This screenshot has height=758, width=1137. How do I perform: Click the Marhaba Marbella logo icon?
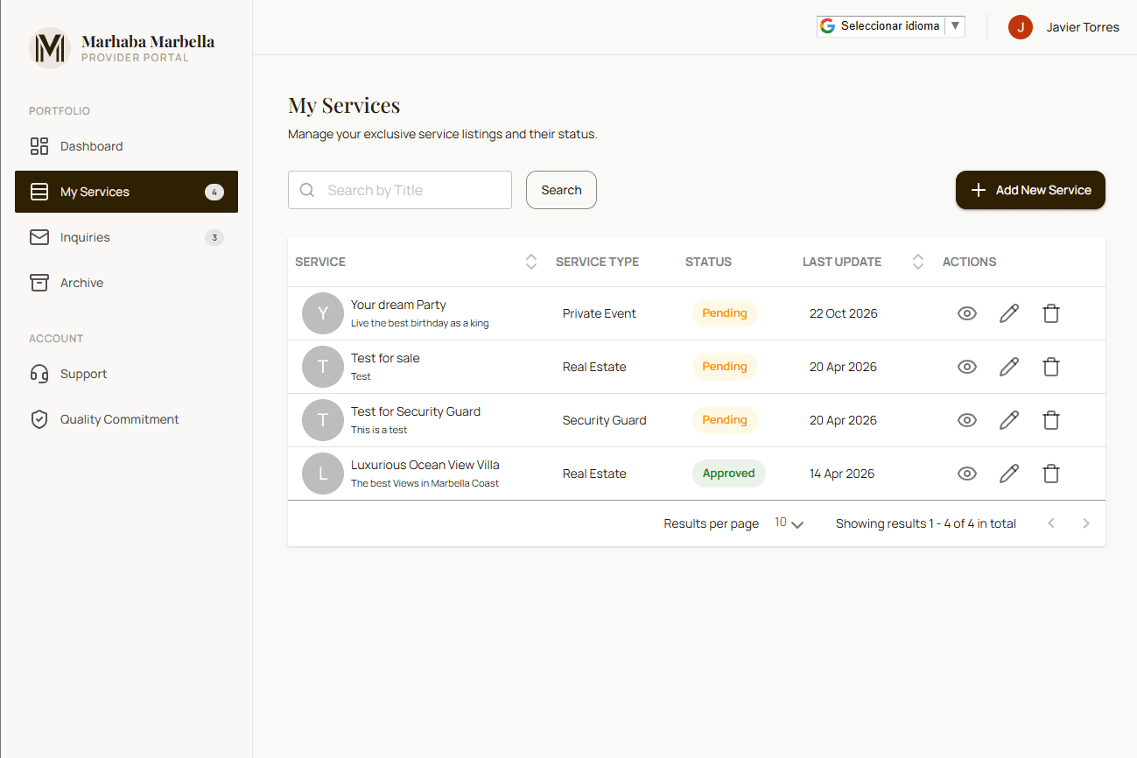(x=49, y=47)
